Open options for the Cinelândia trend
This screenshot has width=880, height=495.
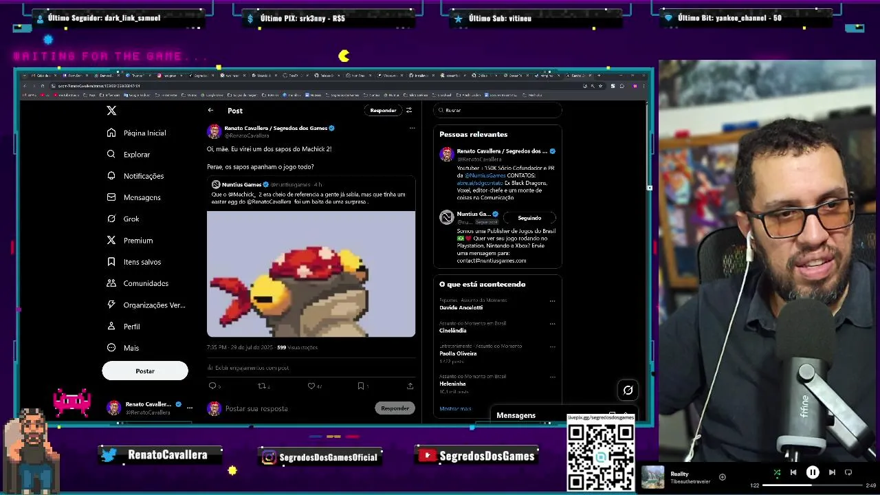[x=552, y=324]
